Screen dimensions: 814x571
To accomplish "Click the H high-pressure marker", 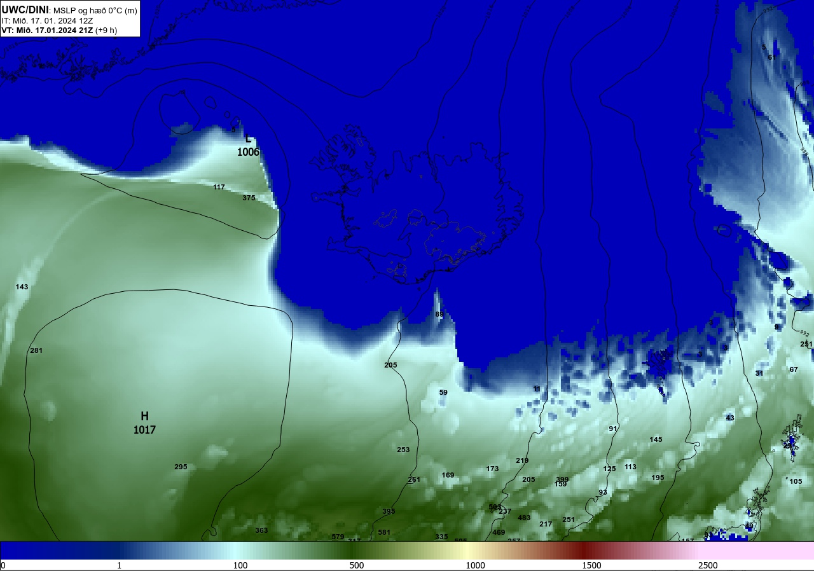I will click(x=144, y=416).
